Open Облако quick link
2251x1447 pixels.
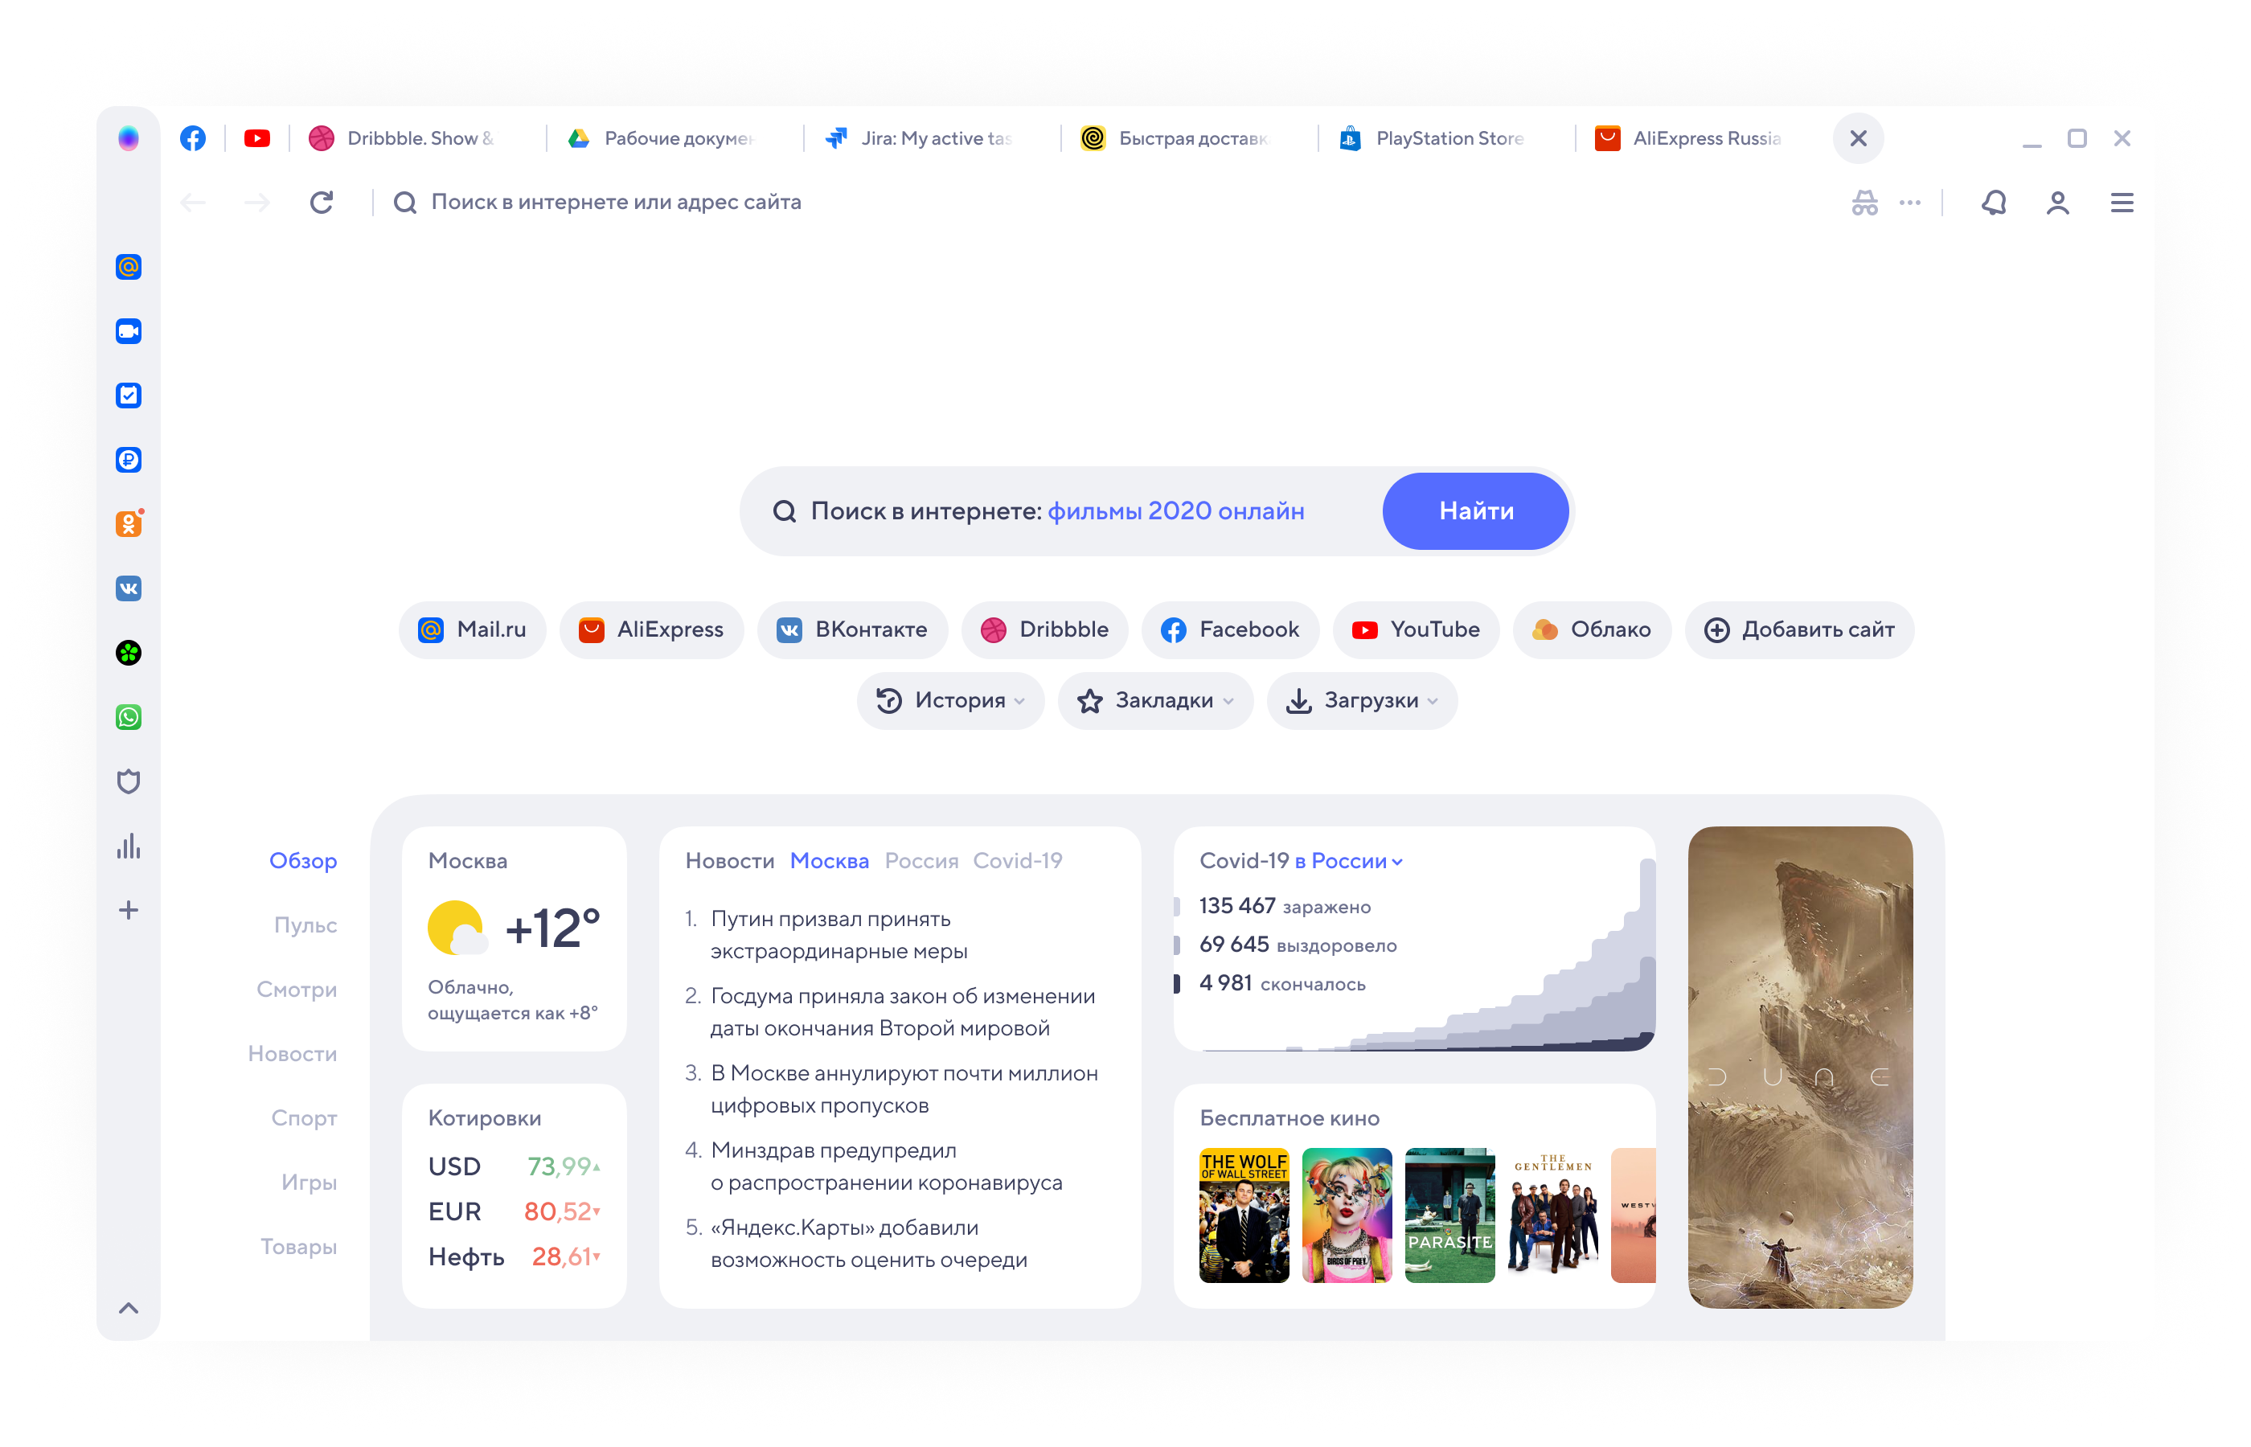pos(1592,629)
